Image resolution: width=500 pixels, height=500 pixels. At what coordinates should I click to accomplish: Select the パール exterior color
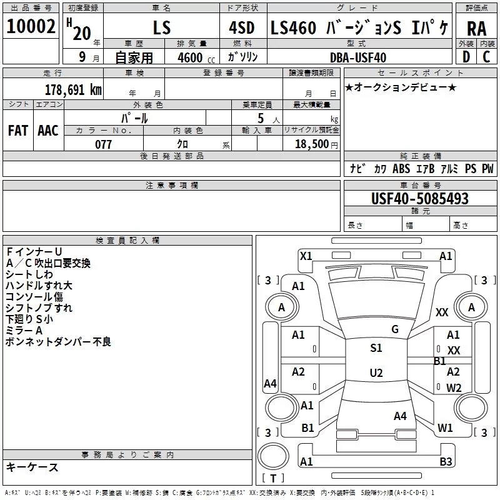coord(134,118)
